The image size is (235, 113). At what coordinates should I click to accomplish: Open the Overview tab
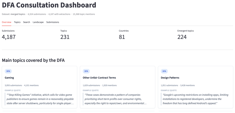point(6,22)
